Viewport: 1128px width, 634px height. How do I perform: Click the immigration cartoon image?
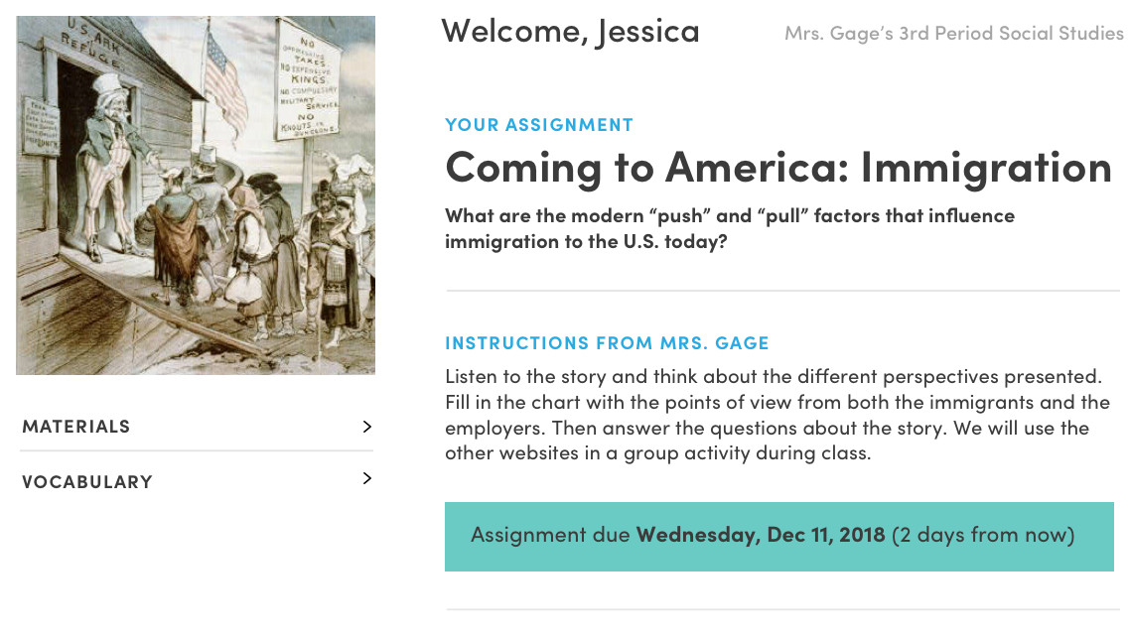(196, 194)
